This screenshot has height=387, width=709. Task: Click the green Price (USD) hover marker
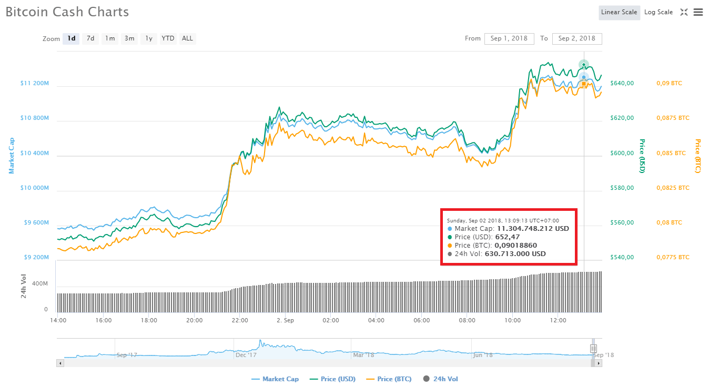pos(584,65)
